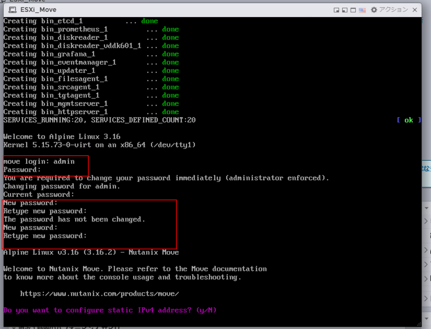Click the 'Welcome to Alpine Linux 3.16' line
This screenshot has height=329, width=431.
coord(62,136)
